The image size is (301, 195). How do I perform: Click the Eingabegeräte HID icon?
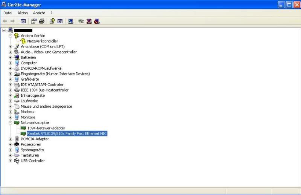tap(17, 73)
